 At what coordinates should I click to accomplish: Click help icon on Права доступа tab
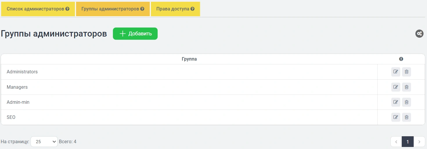[x=192, y=9]
